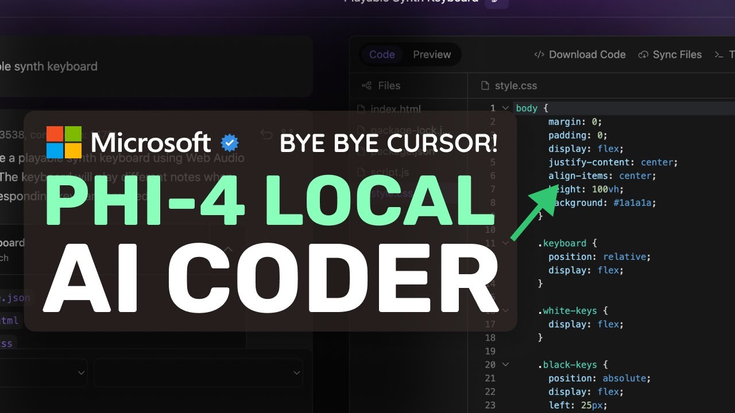The width and height of the screenshot is (735, 413).
Task: Click the '.white-keys {' selector text
Action: (572, 310)
